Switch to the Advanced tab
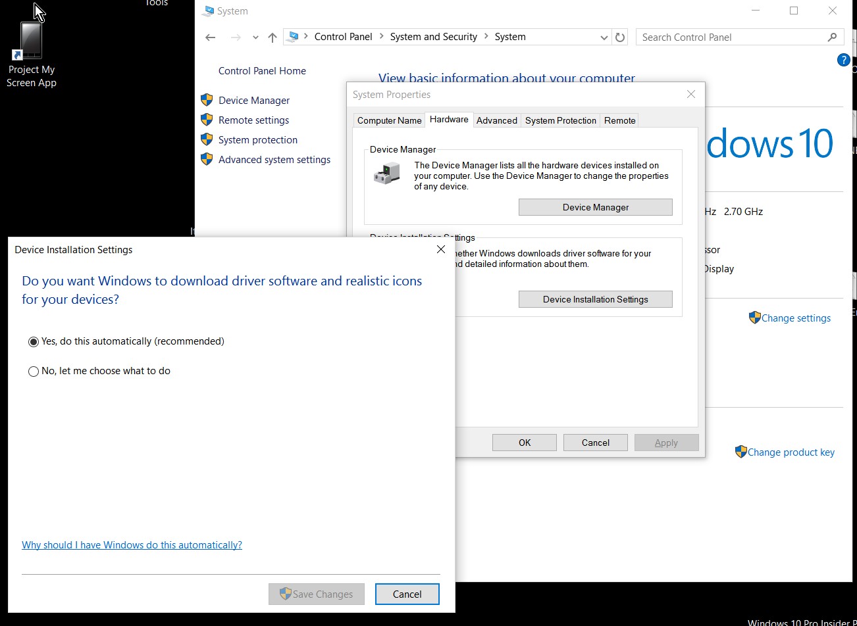Viewport: 857px width, 626px height. [x=496, y=120]
